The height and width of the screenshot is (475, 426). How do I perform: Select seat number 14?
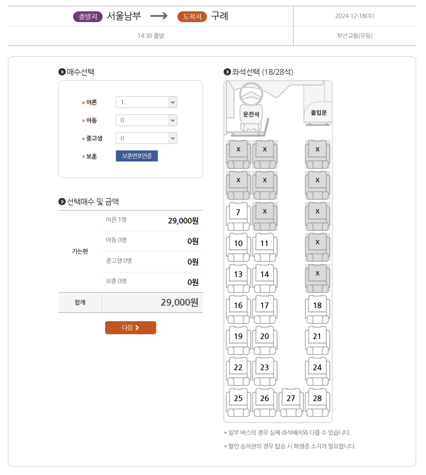265,278
